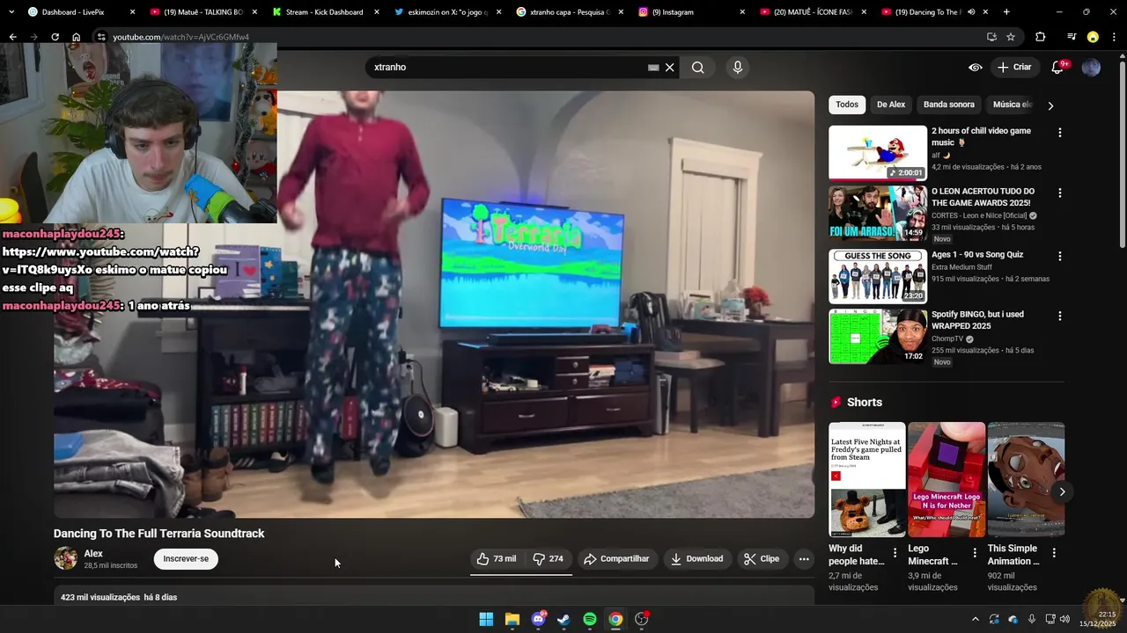Viewport: 1127px width, 633px height.
Task: Open the Lego Minecraft short
Action: pos(947,479)
